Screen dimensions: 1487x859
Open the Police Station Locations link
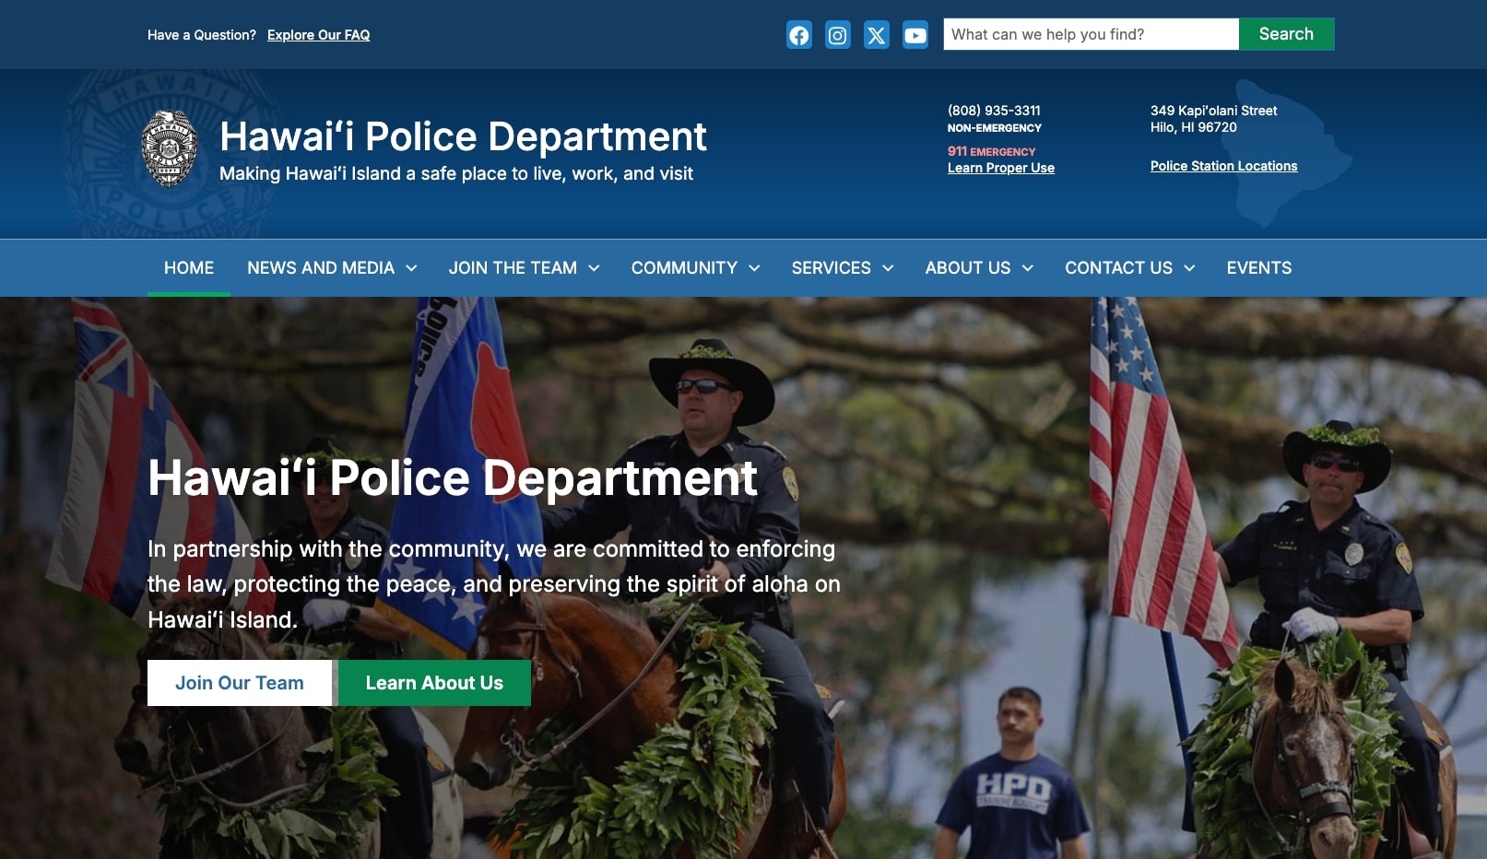tap(1222, 166)
